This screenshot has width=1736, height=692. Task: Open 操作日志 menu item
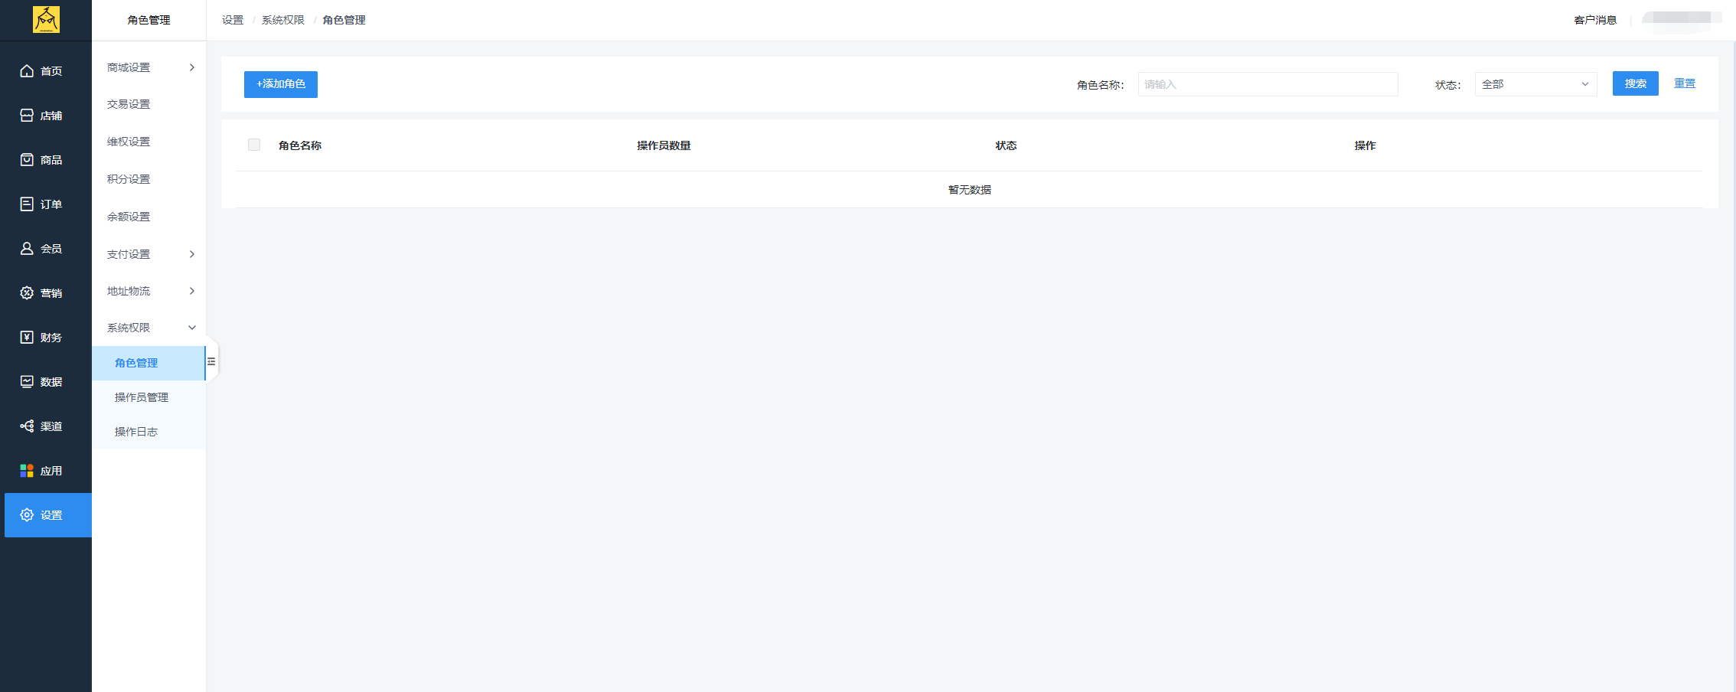coord(136,432)
